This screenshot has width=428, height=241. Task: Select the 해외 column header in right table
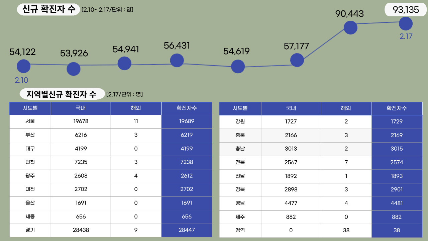click(346, 108)
